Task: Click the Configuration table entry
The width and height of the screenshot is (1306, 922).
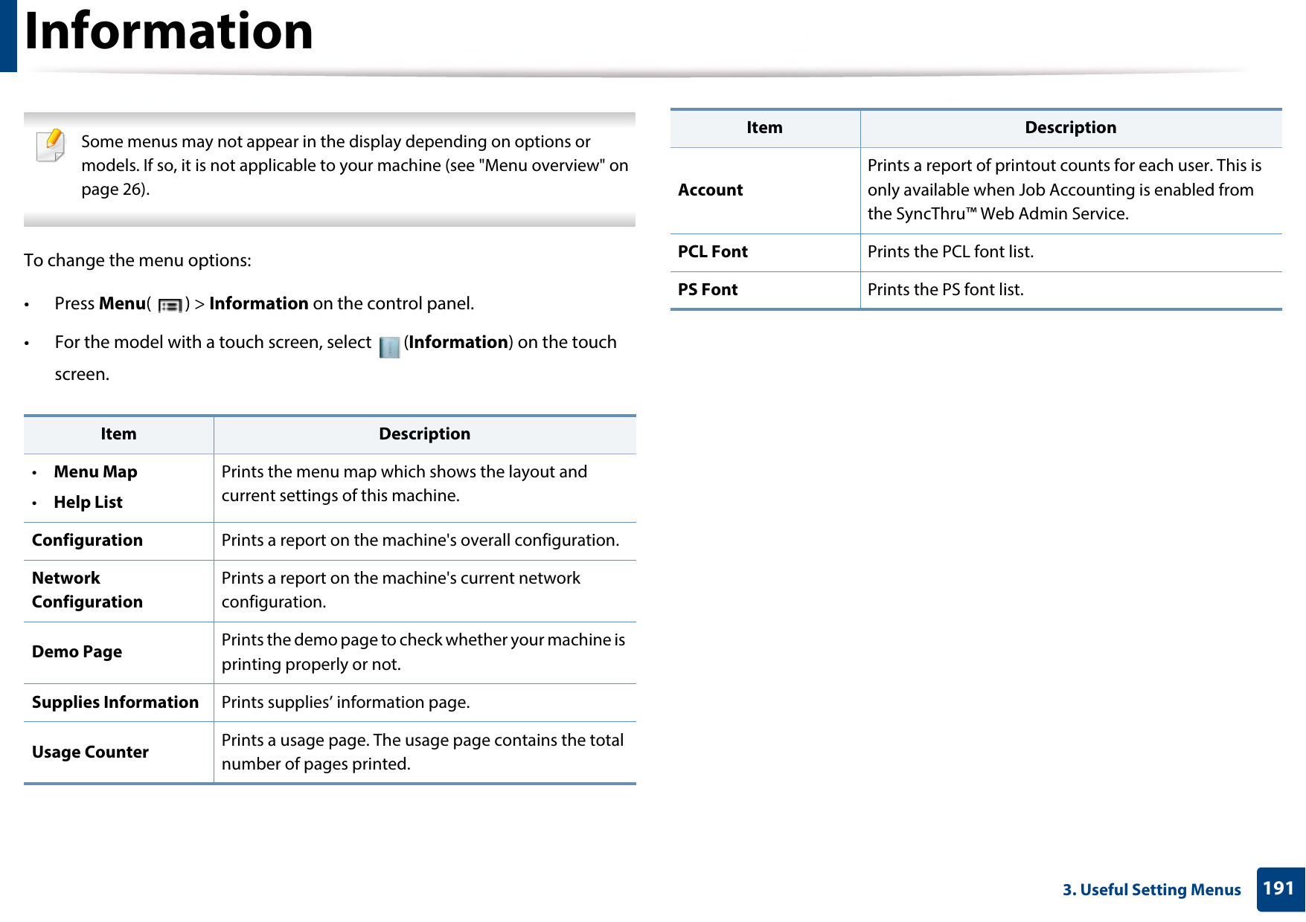Action: 87,541
